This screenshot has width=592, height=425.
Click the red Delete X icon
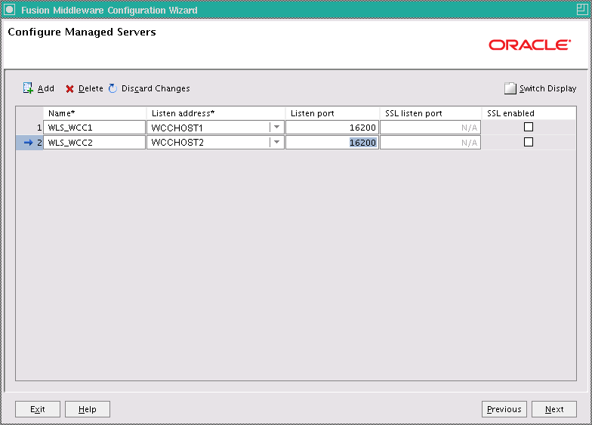(69, 89)
